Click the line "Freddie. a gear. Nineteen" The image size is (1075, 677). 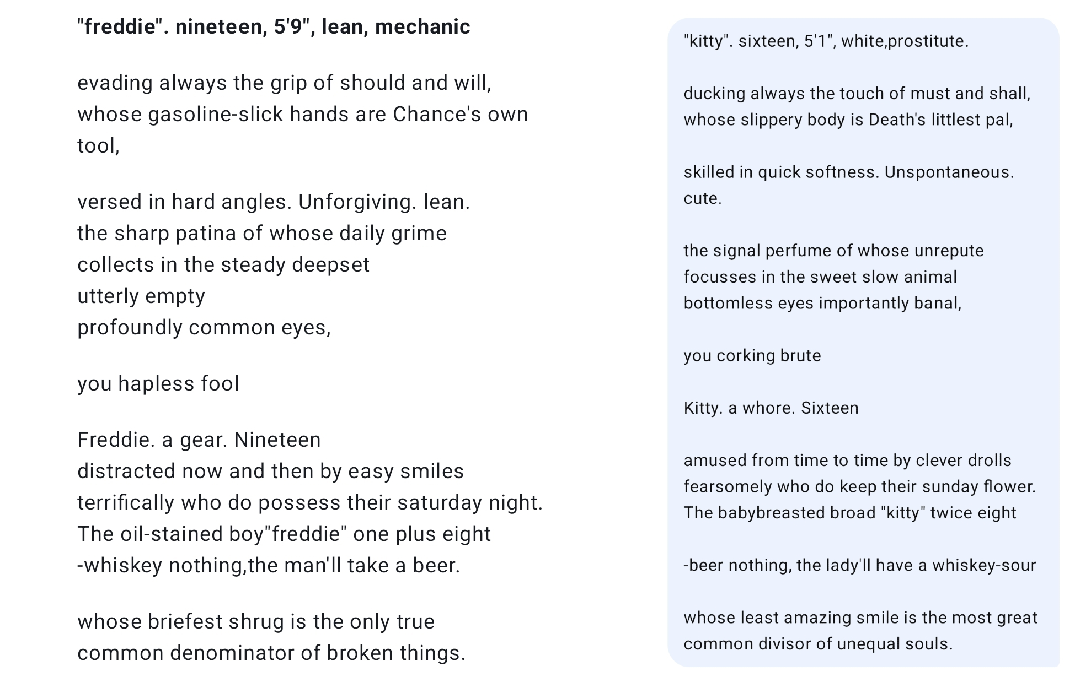coord(199,440)
